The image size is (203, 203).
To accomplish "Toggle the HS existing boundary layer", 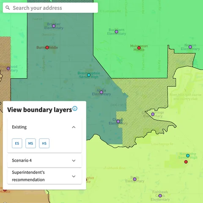I will [44, 143].
